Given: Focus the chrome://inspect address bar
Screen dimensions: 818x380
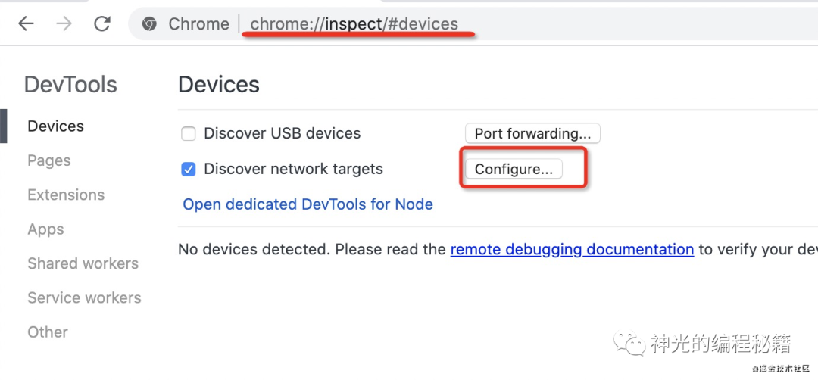Looking at the screenshot, I should pyautogui.click(x=354, y=24).
